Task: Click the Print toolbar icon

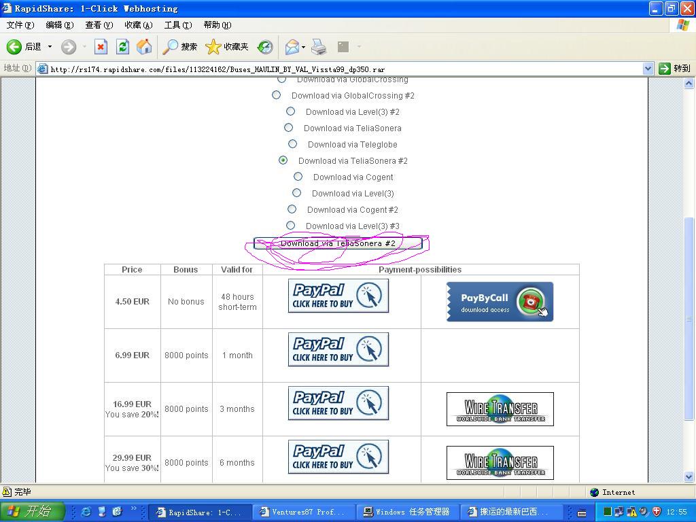Action: (319, 47)
